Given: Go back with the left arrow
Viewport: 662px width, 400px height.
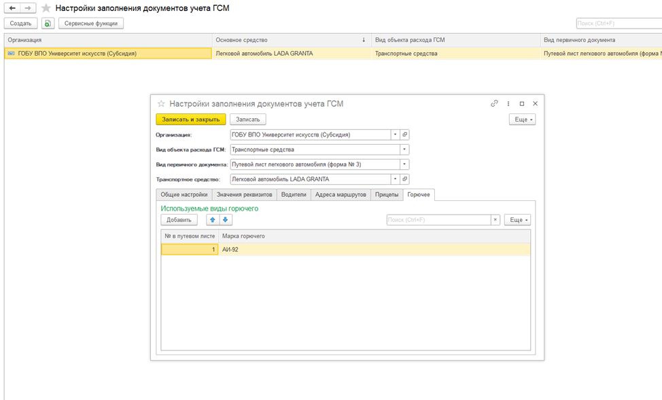Looking at the screenshot, I should [x=12, y=8].
